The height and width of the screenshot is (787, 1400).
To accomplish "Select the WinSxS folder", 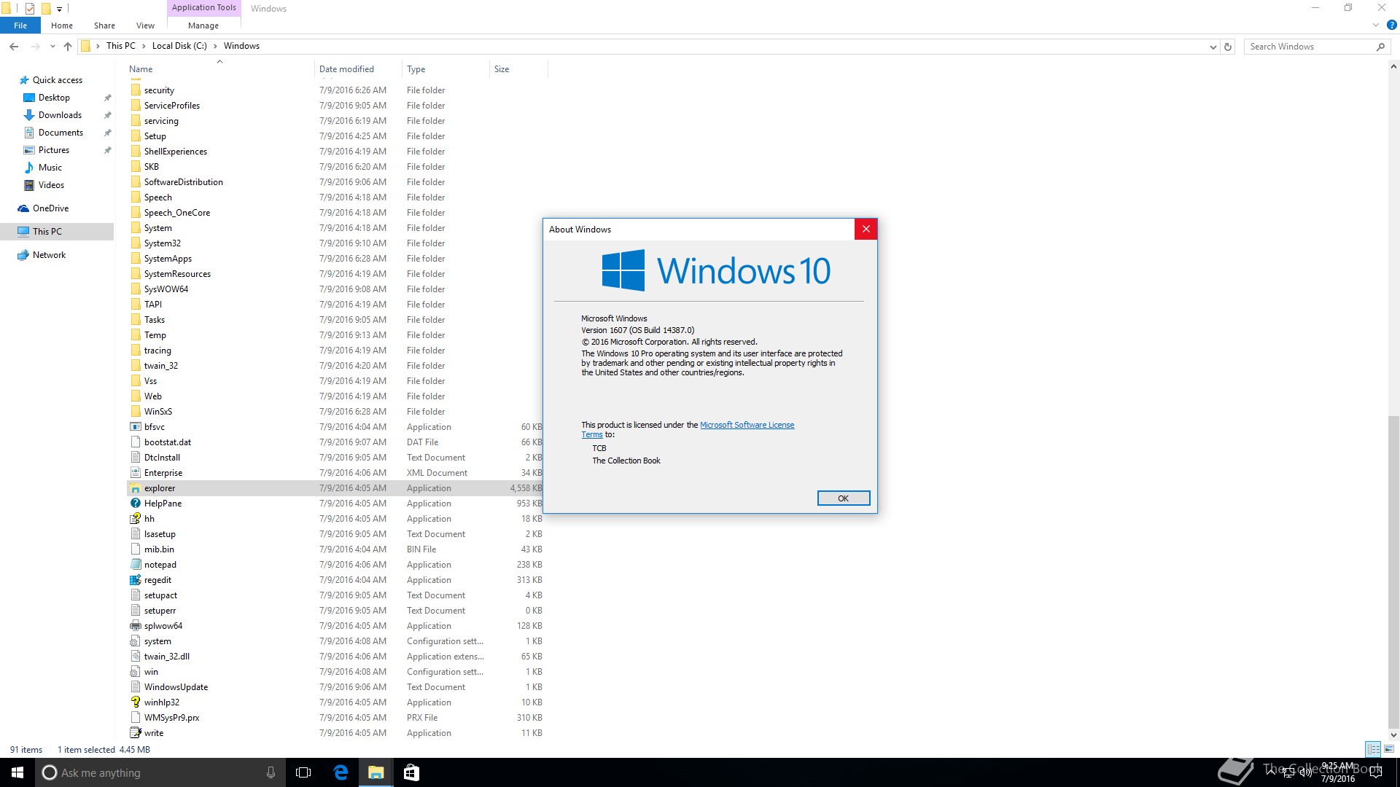I will pos(157,412).
